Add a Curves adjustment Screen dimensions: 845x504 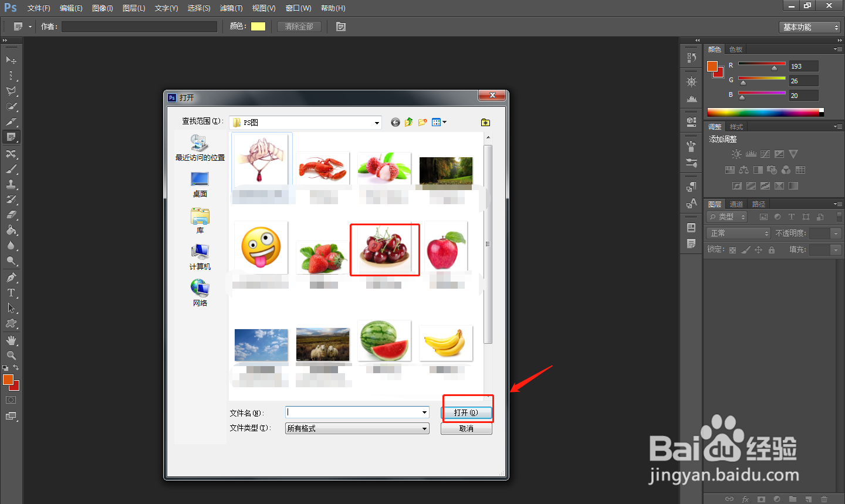click(x=765, y=154)
